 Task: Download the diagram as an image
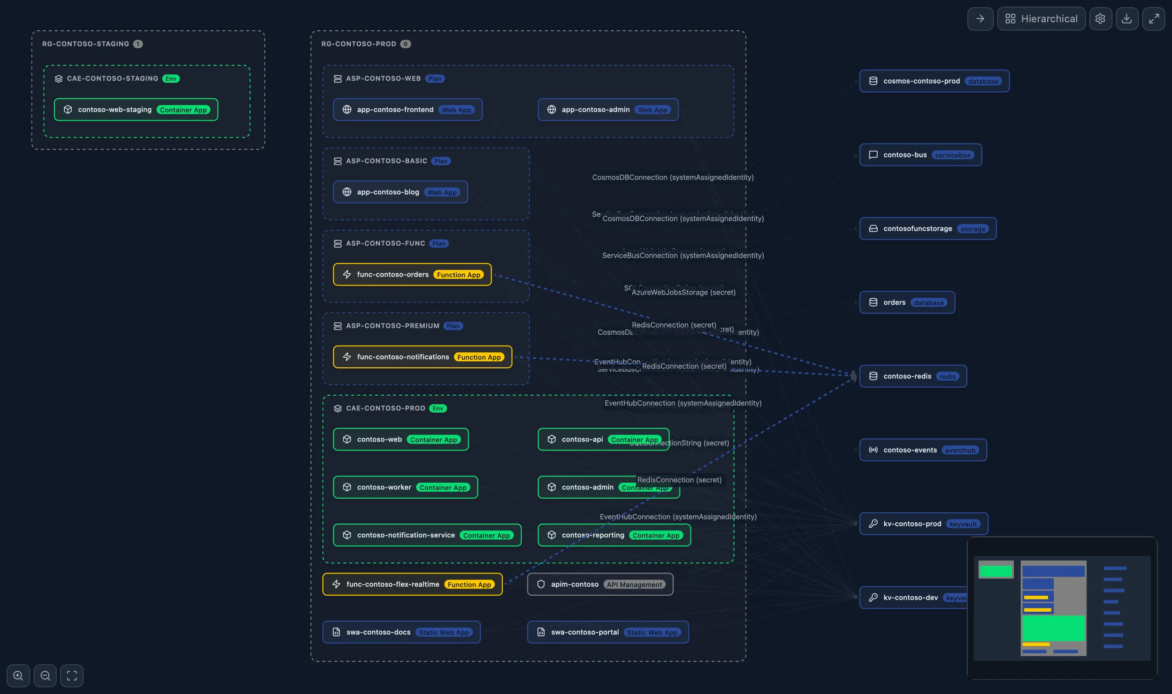click(x=1128, y=18)
